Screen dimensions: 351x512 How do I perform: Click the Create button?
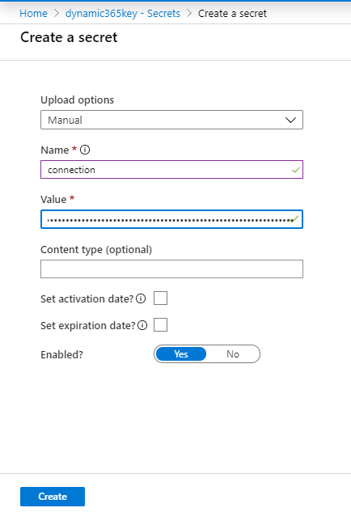(x=53, y=497)
